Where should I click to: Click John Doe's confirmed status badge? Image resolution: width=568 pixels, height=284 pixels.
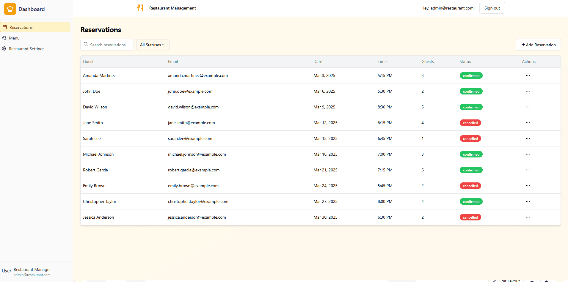(471, 91)
